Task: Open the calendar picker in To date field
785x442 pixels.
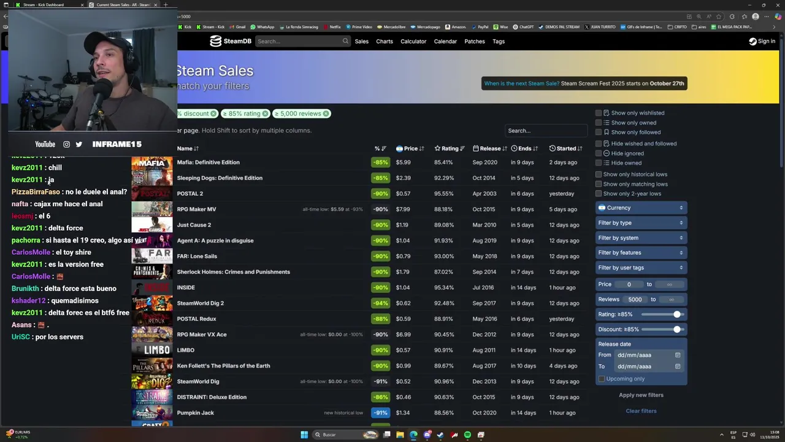Action: (x=678, y=366)
